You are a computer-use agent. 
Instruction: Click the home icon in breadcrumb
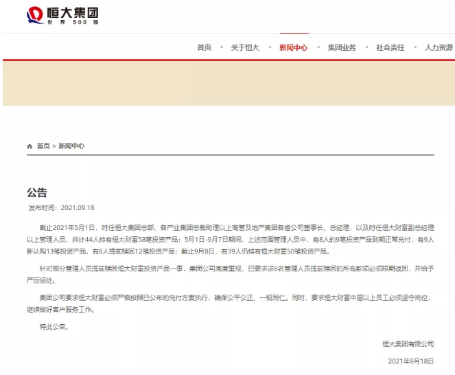30,146
